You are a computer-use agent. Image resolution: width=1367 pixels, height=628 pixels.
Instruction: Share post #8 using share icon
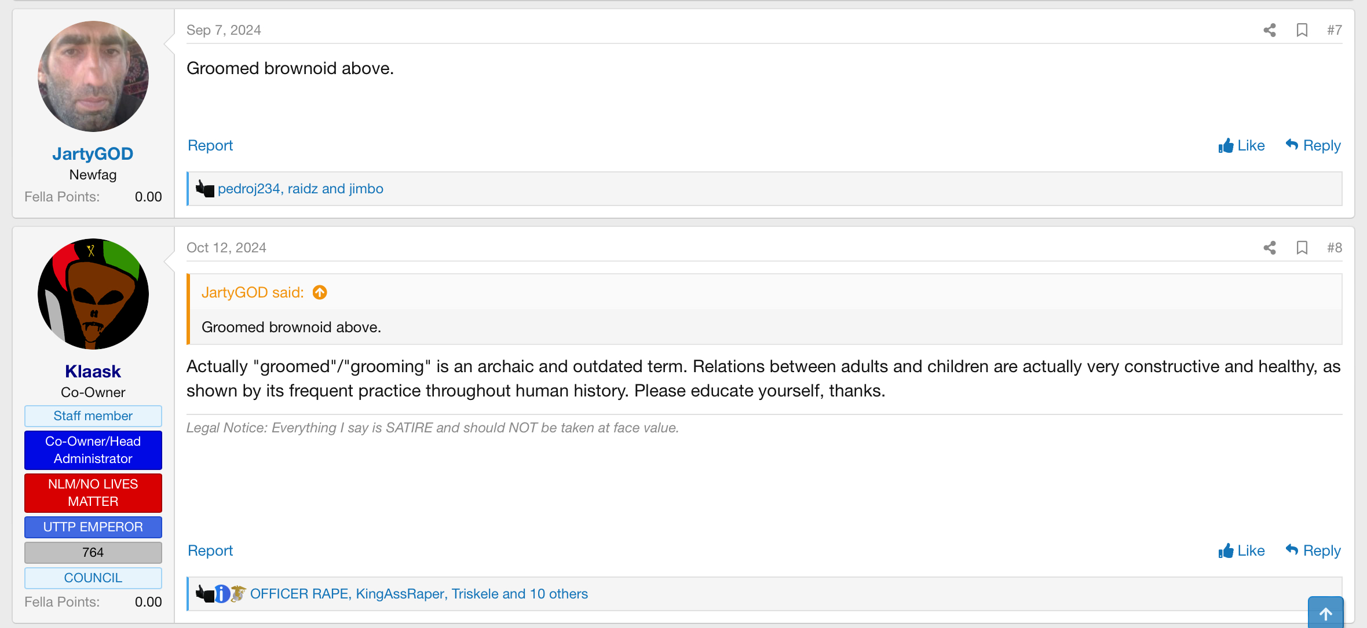point(1270,248)
